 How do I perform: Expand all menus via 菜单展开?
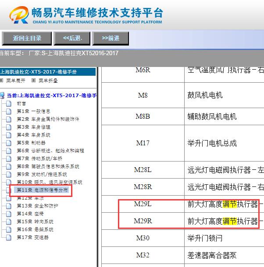tap(15, 81)
